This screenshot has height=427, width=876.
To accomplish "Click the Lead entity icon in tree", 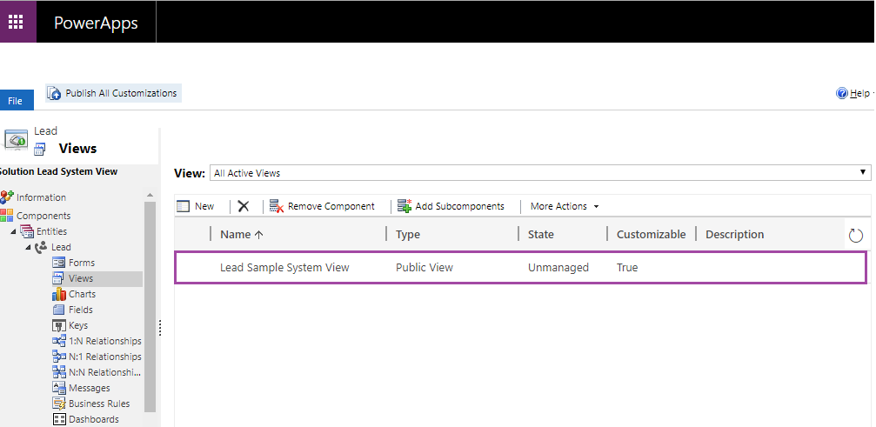I will (42, 247).
